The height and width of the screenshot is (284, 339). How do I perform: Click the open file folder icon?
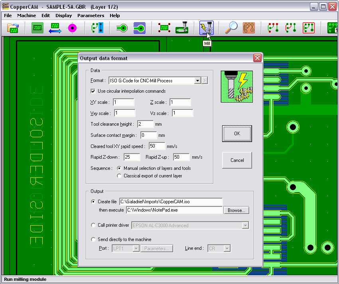coord(13,28)
